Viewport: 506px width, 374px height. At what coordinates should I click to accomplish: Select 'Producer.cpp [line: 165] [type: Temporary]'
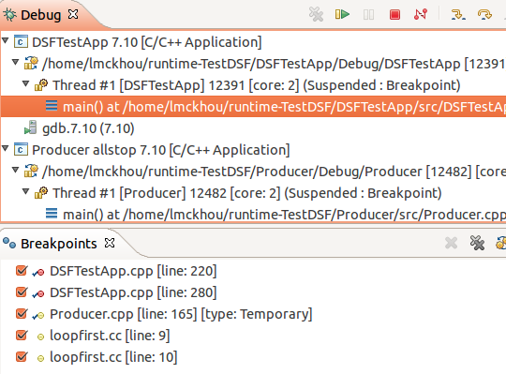pos(181,314)
